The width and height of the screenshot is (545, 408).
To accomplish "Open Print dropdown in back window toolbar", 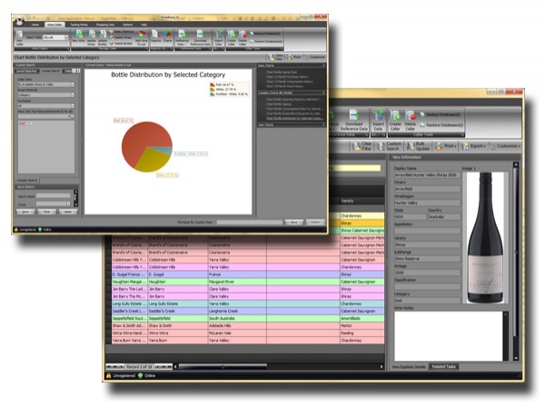I will (445, 146).
